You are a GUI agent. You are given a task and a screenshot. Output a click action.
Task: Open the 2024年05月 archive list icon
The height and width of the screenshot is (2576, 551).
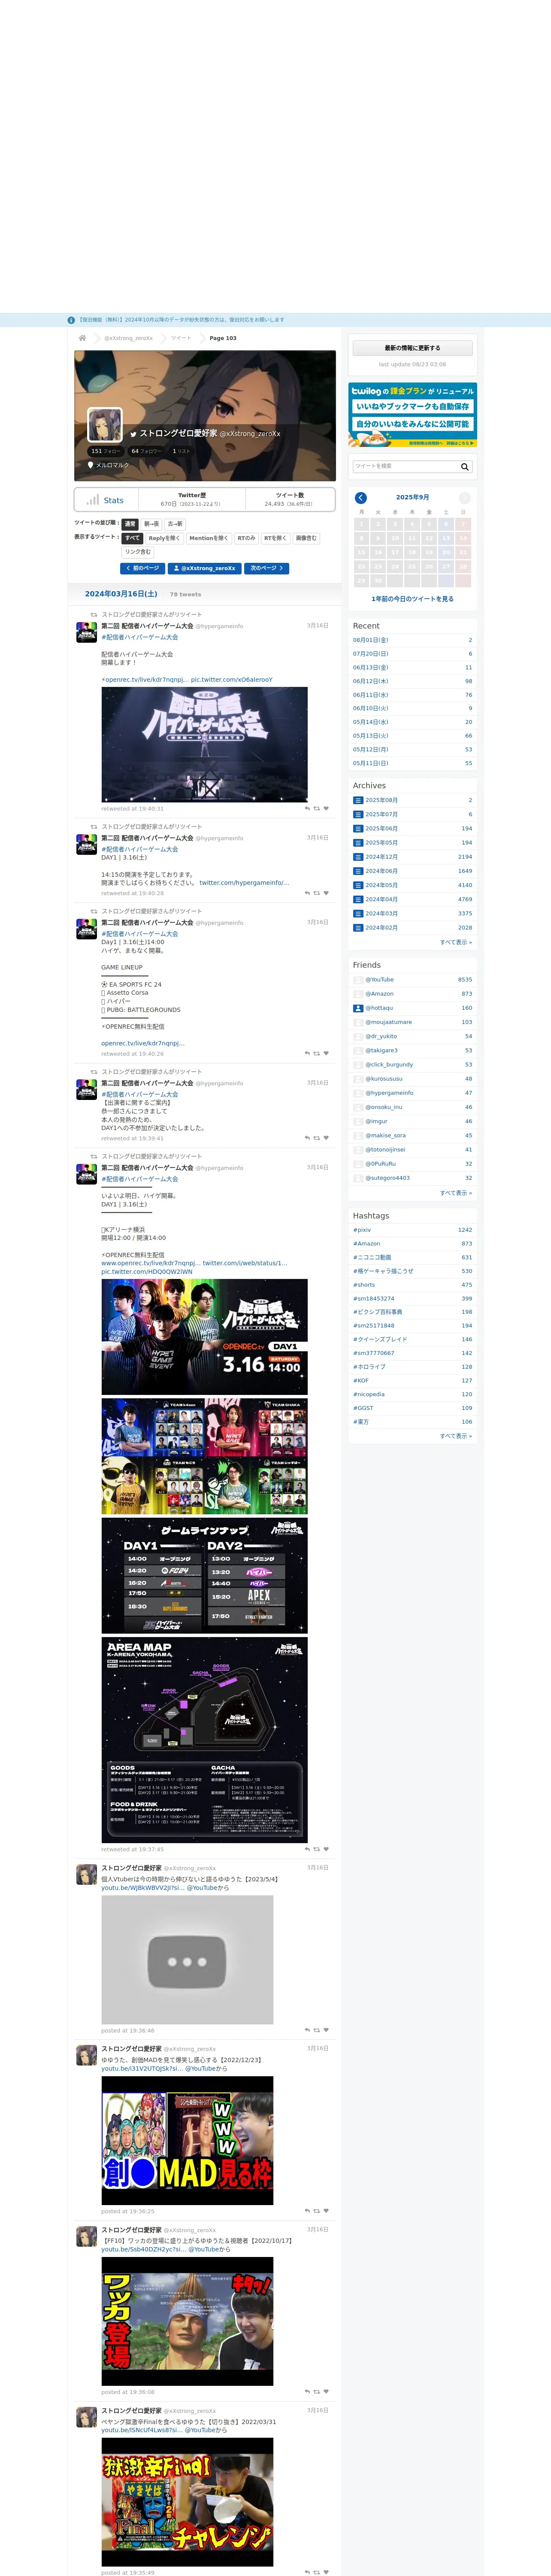pyautogui.click(x=358, y=885)
